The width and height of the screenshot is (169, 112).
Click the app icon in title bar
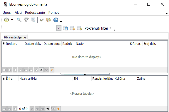(5, 4)
